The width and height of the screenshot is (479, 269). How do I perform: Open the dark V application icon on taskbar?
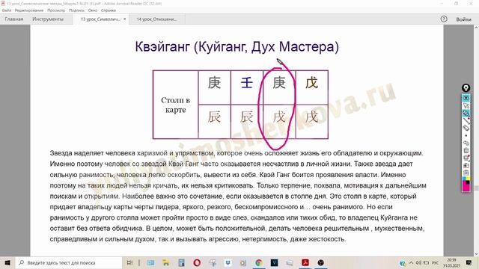[275, 263]
